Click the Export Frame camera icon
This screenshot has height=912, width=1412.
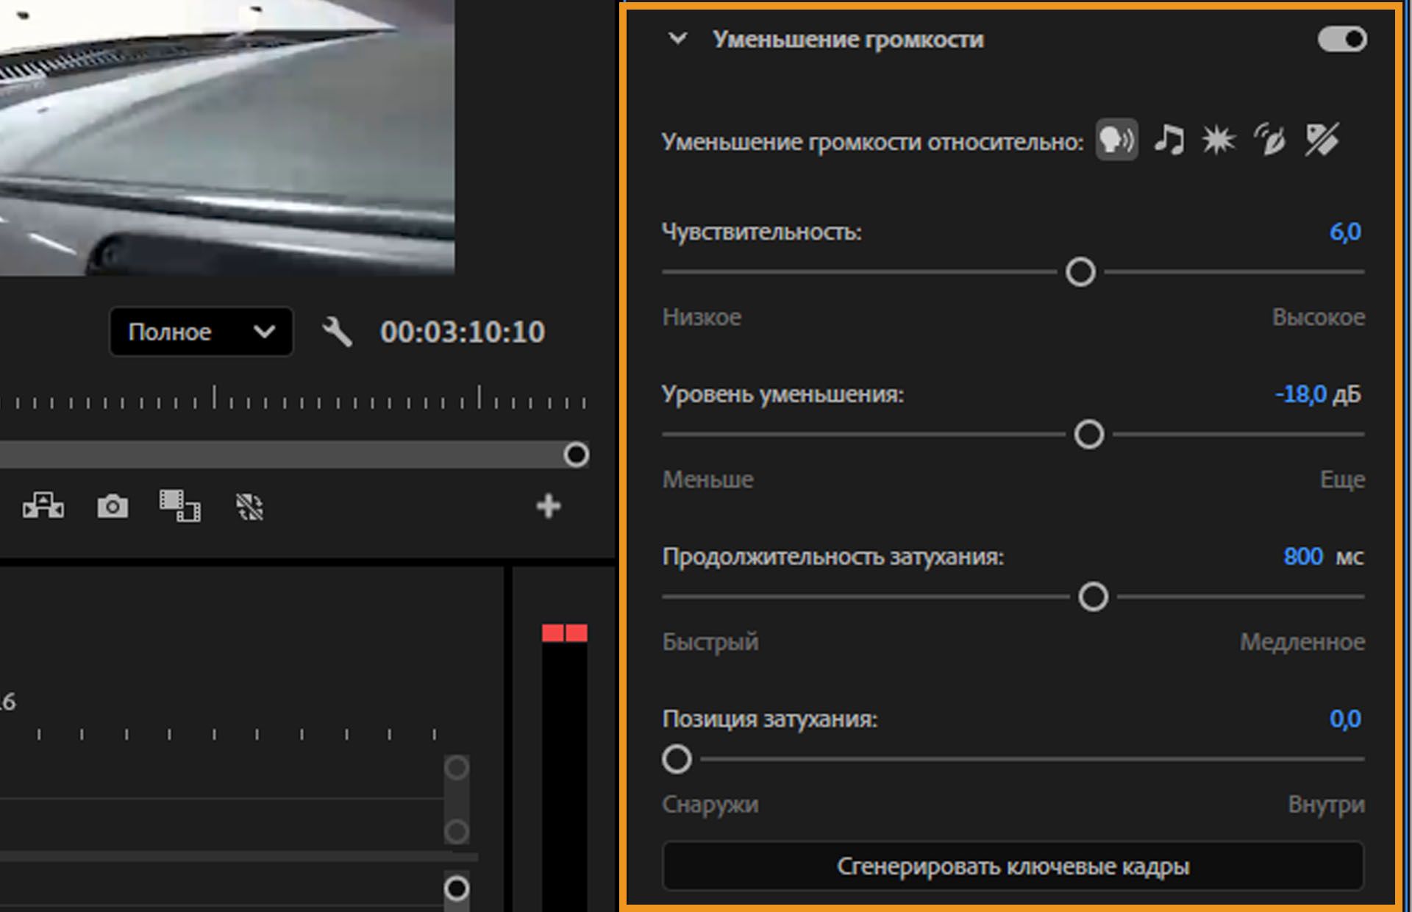pyautogui.click(x=114, y=506)
